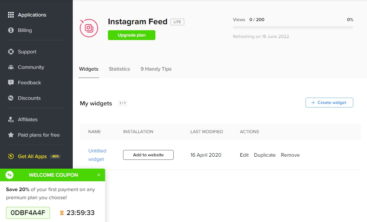367x222 pixels.
Task: Open Feedback via the speech bubble icon
Action: click(x=10, y=83)
